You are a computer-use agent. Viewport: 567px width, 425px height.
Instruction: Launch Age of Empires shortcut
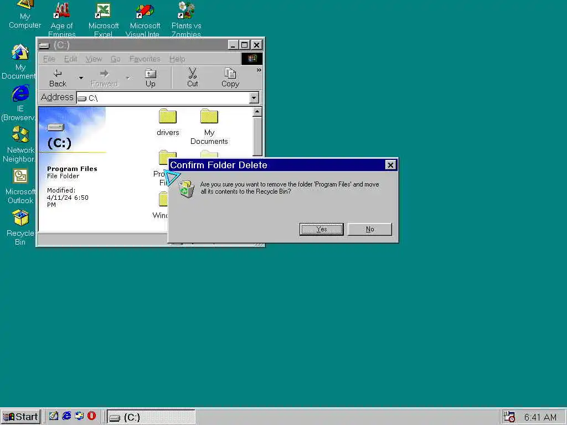62,19
